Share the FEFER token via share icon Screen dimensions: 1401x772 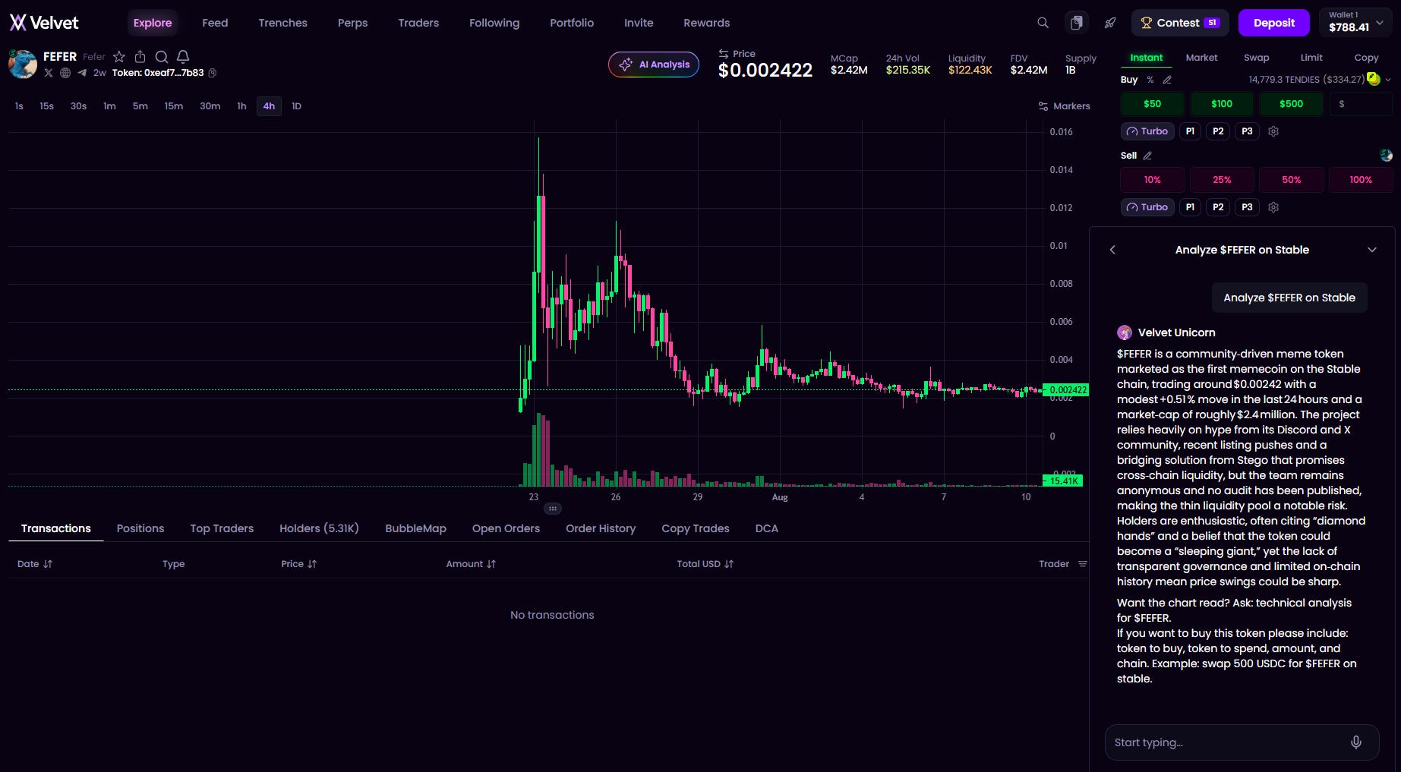pyautogui.click(x=140, y=57)
